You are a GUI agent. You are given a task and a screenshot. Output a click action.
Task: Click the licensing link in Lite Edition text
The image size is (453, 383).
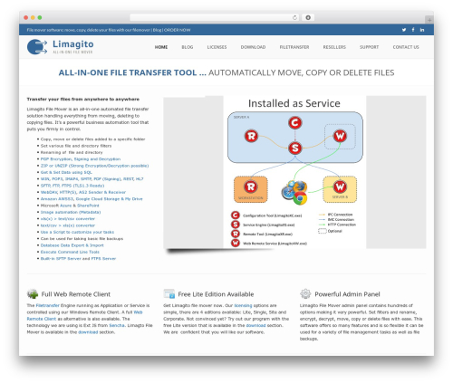tap(243, 305)
